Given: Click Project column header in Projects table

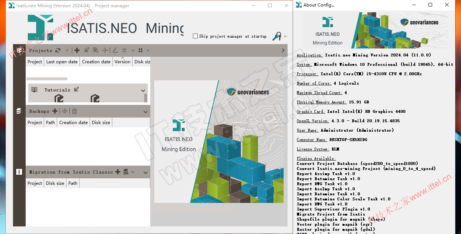Looking at the screenshot, I should 35,61.
